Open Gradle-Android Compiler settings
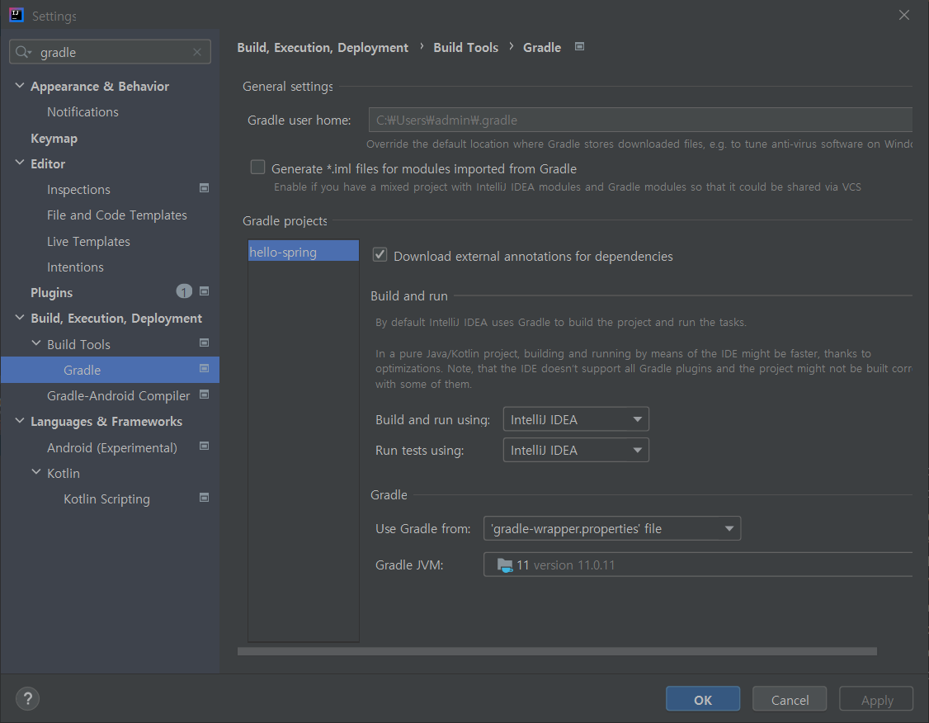 119,396
